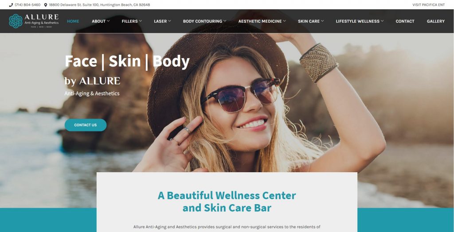Expand the Skin Care chevron
Viewport: 454px width, 232px height.
click(x=322, y=21)
